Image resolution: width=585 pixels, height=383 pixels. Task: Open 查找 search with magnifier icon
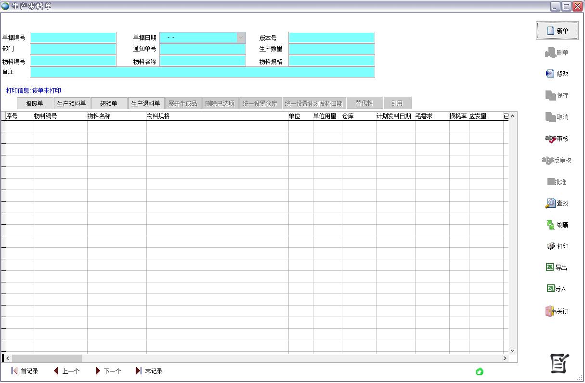[x=550, y=204]
